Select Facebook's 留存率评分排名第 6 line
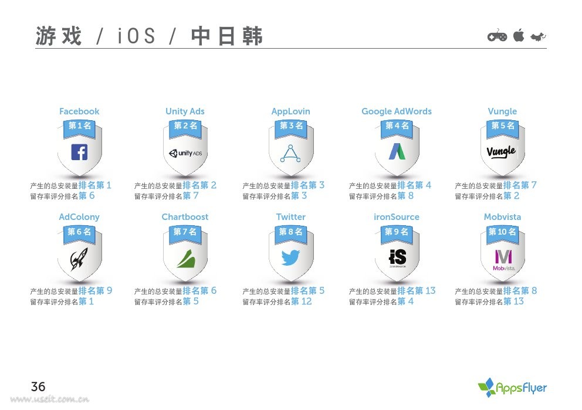 coord(62,196)
